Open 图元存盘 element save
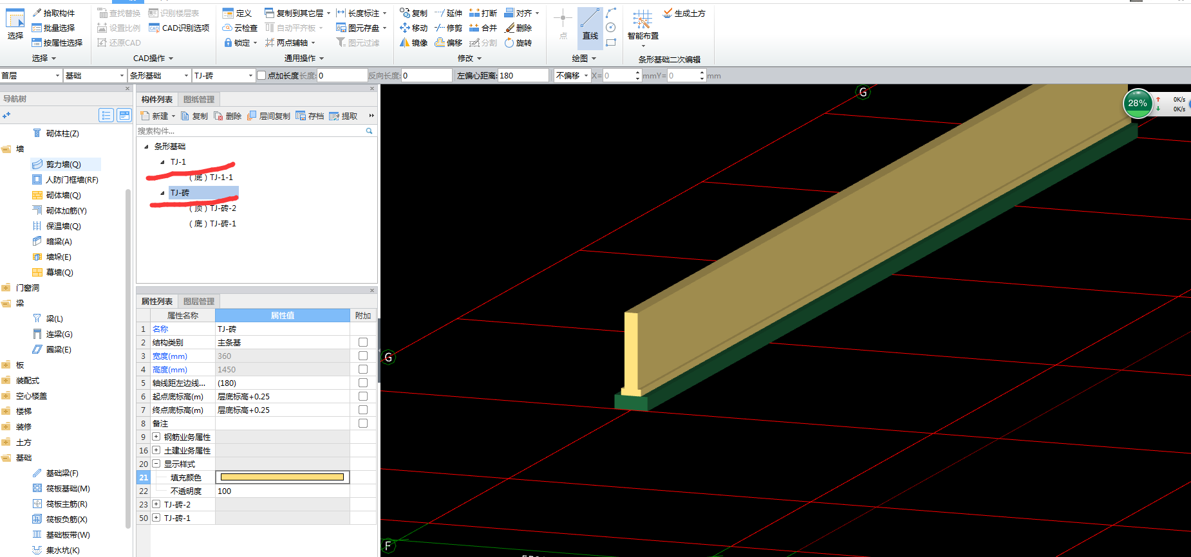 pyautogui.click(x=361, y=28)
